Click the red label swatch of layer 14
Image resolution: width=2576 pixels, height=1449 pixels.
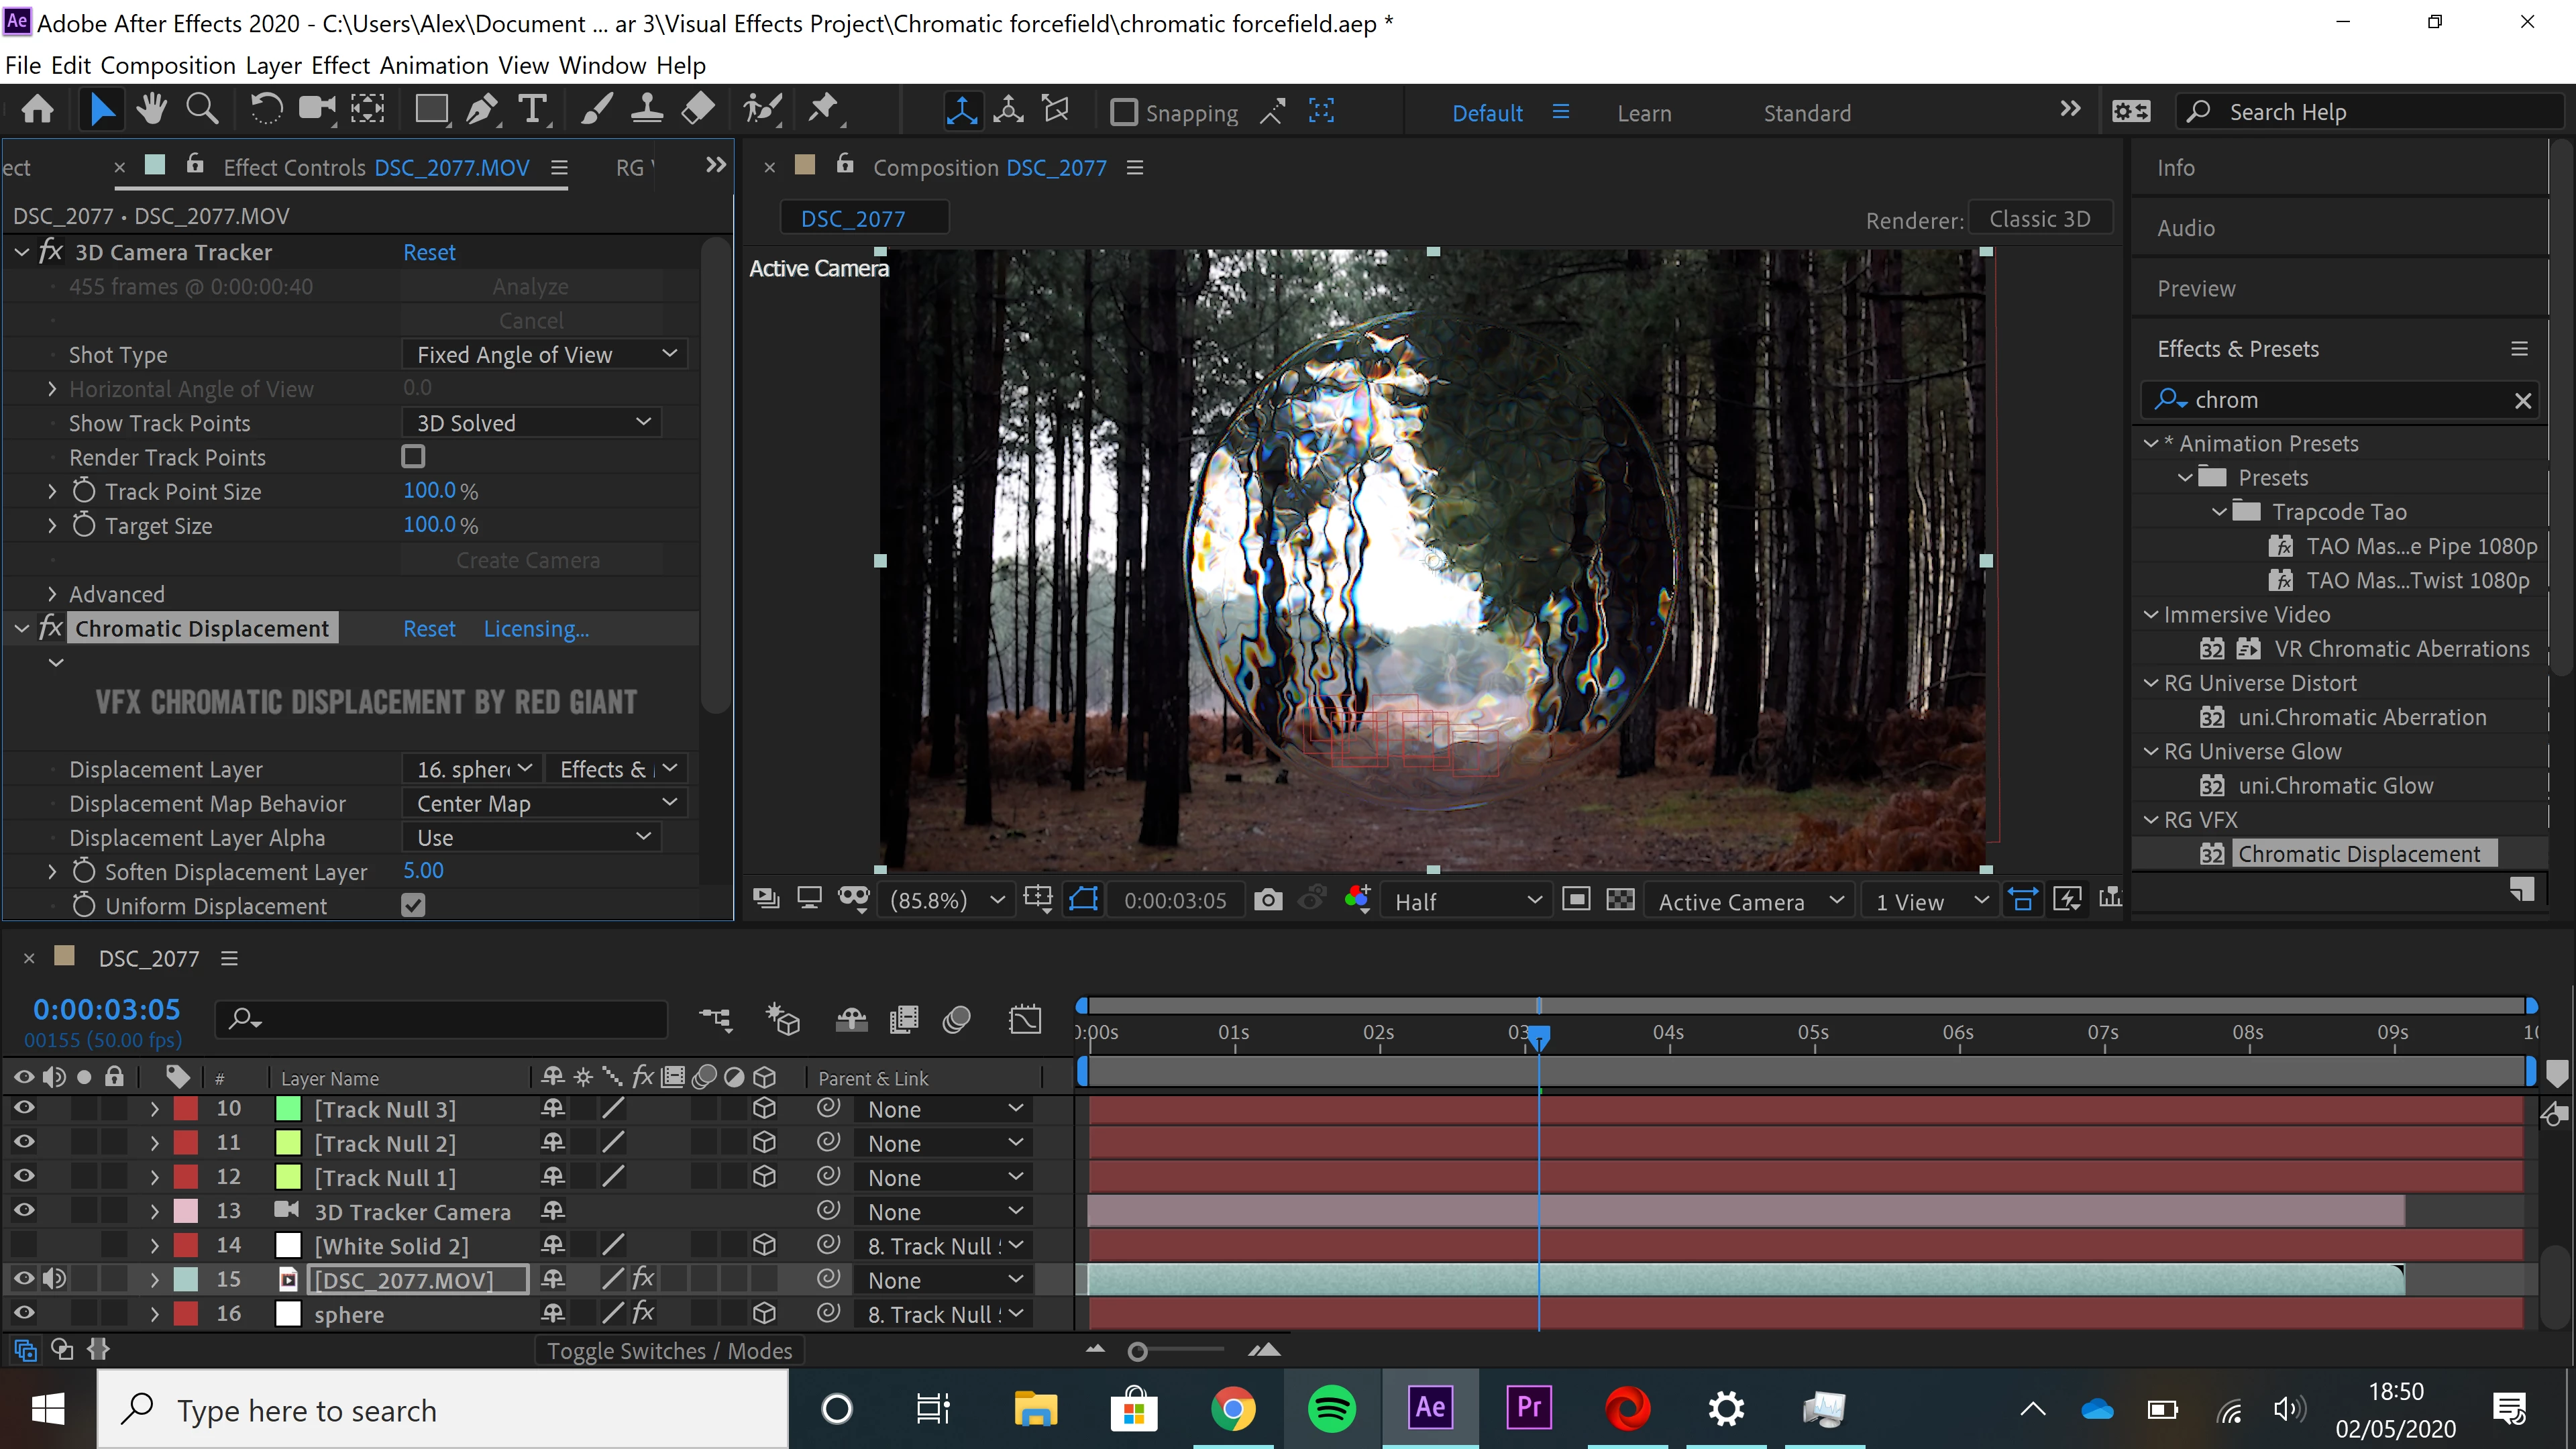pos(186,1246)
